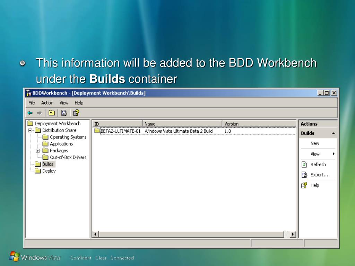The width and height of the screenshot is (355, 266).
Task: Select the Deploy label in tree
Action: 49,171
